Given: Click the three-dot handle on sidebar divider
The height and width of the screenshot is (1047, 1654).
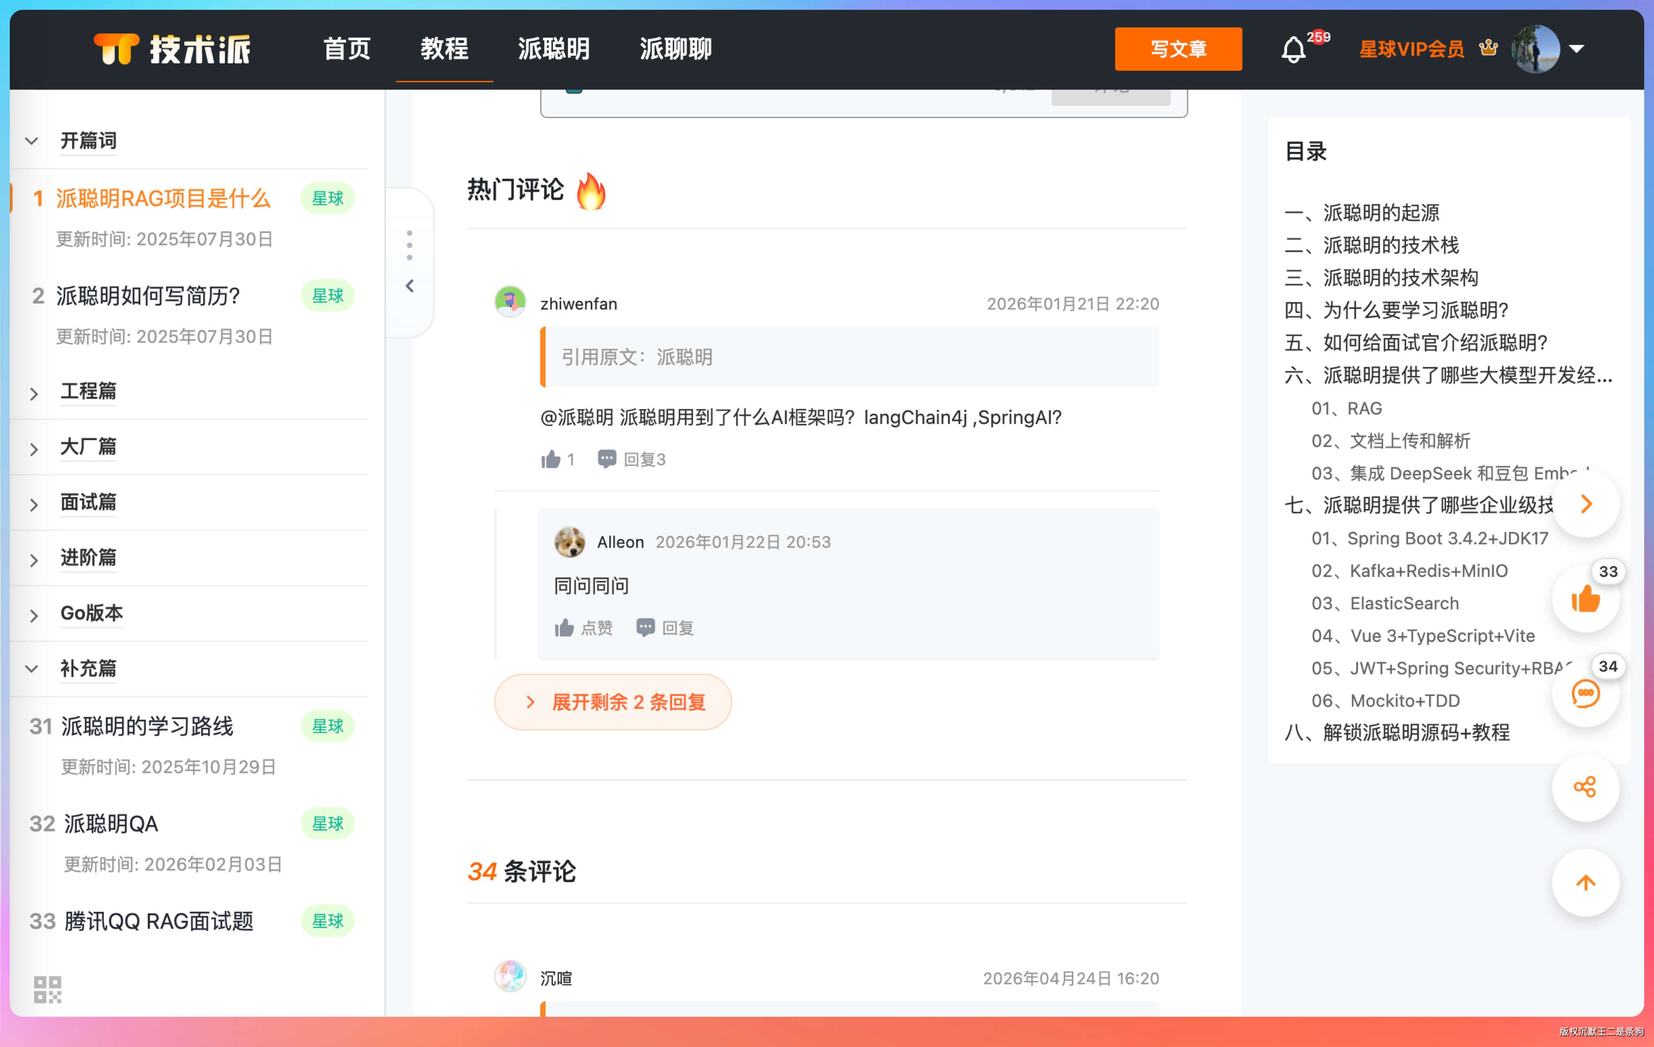Looking at the screenshot, I should [409, 245].
